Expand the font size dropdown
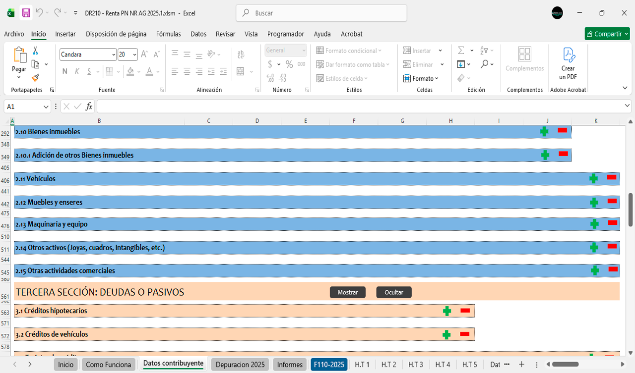Viewport: 635px width, 373px height. [134, 54]
